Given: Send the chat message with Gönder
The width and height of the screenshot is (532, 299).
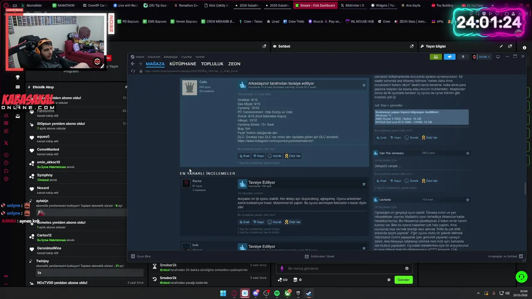Looking at the screenshot, I should click(404, 280).
